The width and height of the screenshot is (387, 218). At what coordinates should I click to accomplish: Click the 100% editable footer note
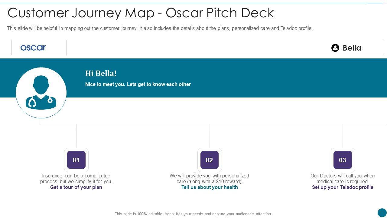pos(193,214)
